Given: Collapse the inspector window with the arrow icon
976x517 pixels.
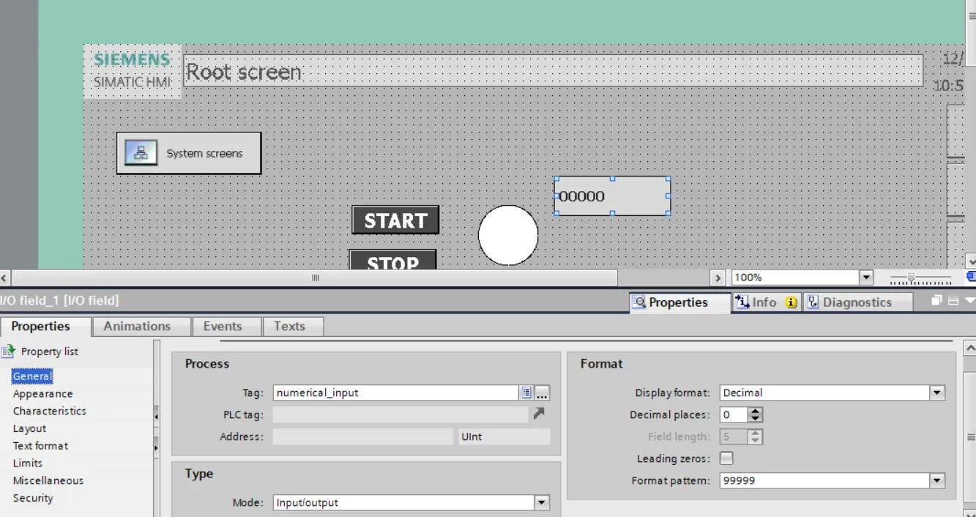Looking at the screenshot, I should [x=969, y=301].
